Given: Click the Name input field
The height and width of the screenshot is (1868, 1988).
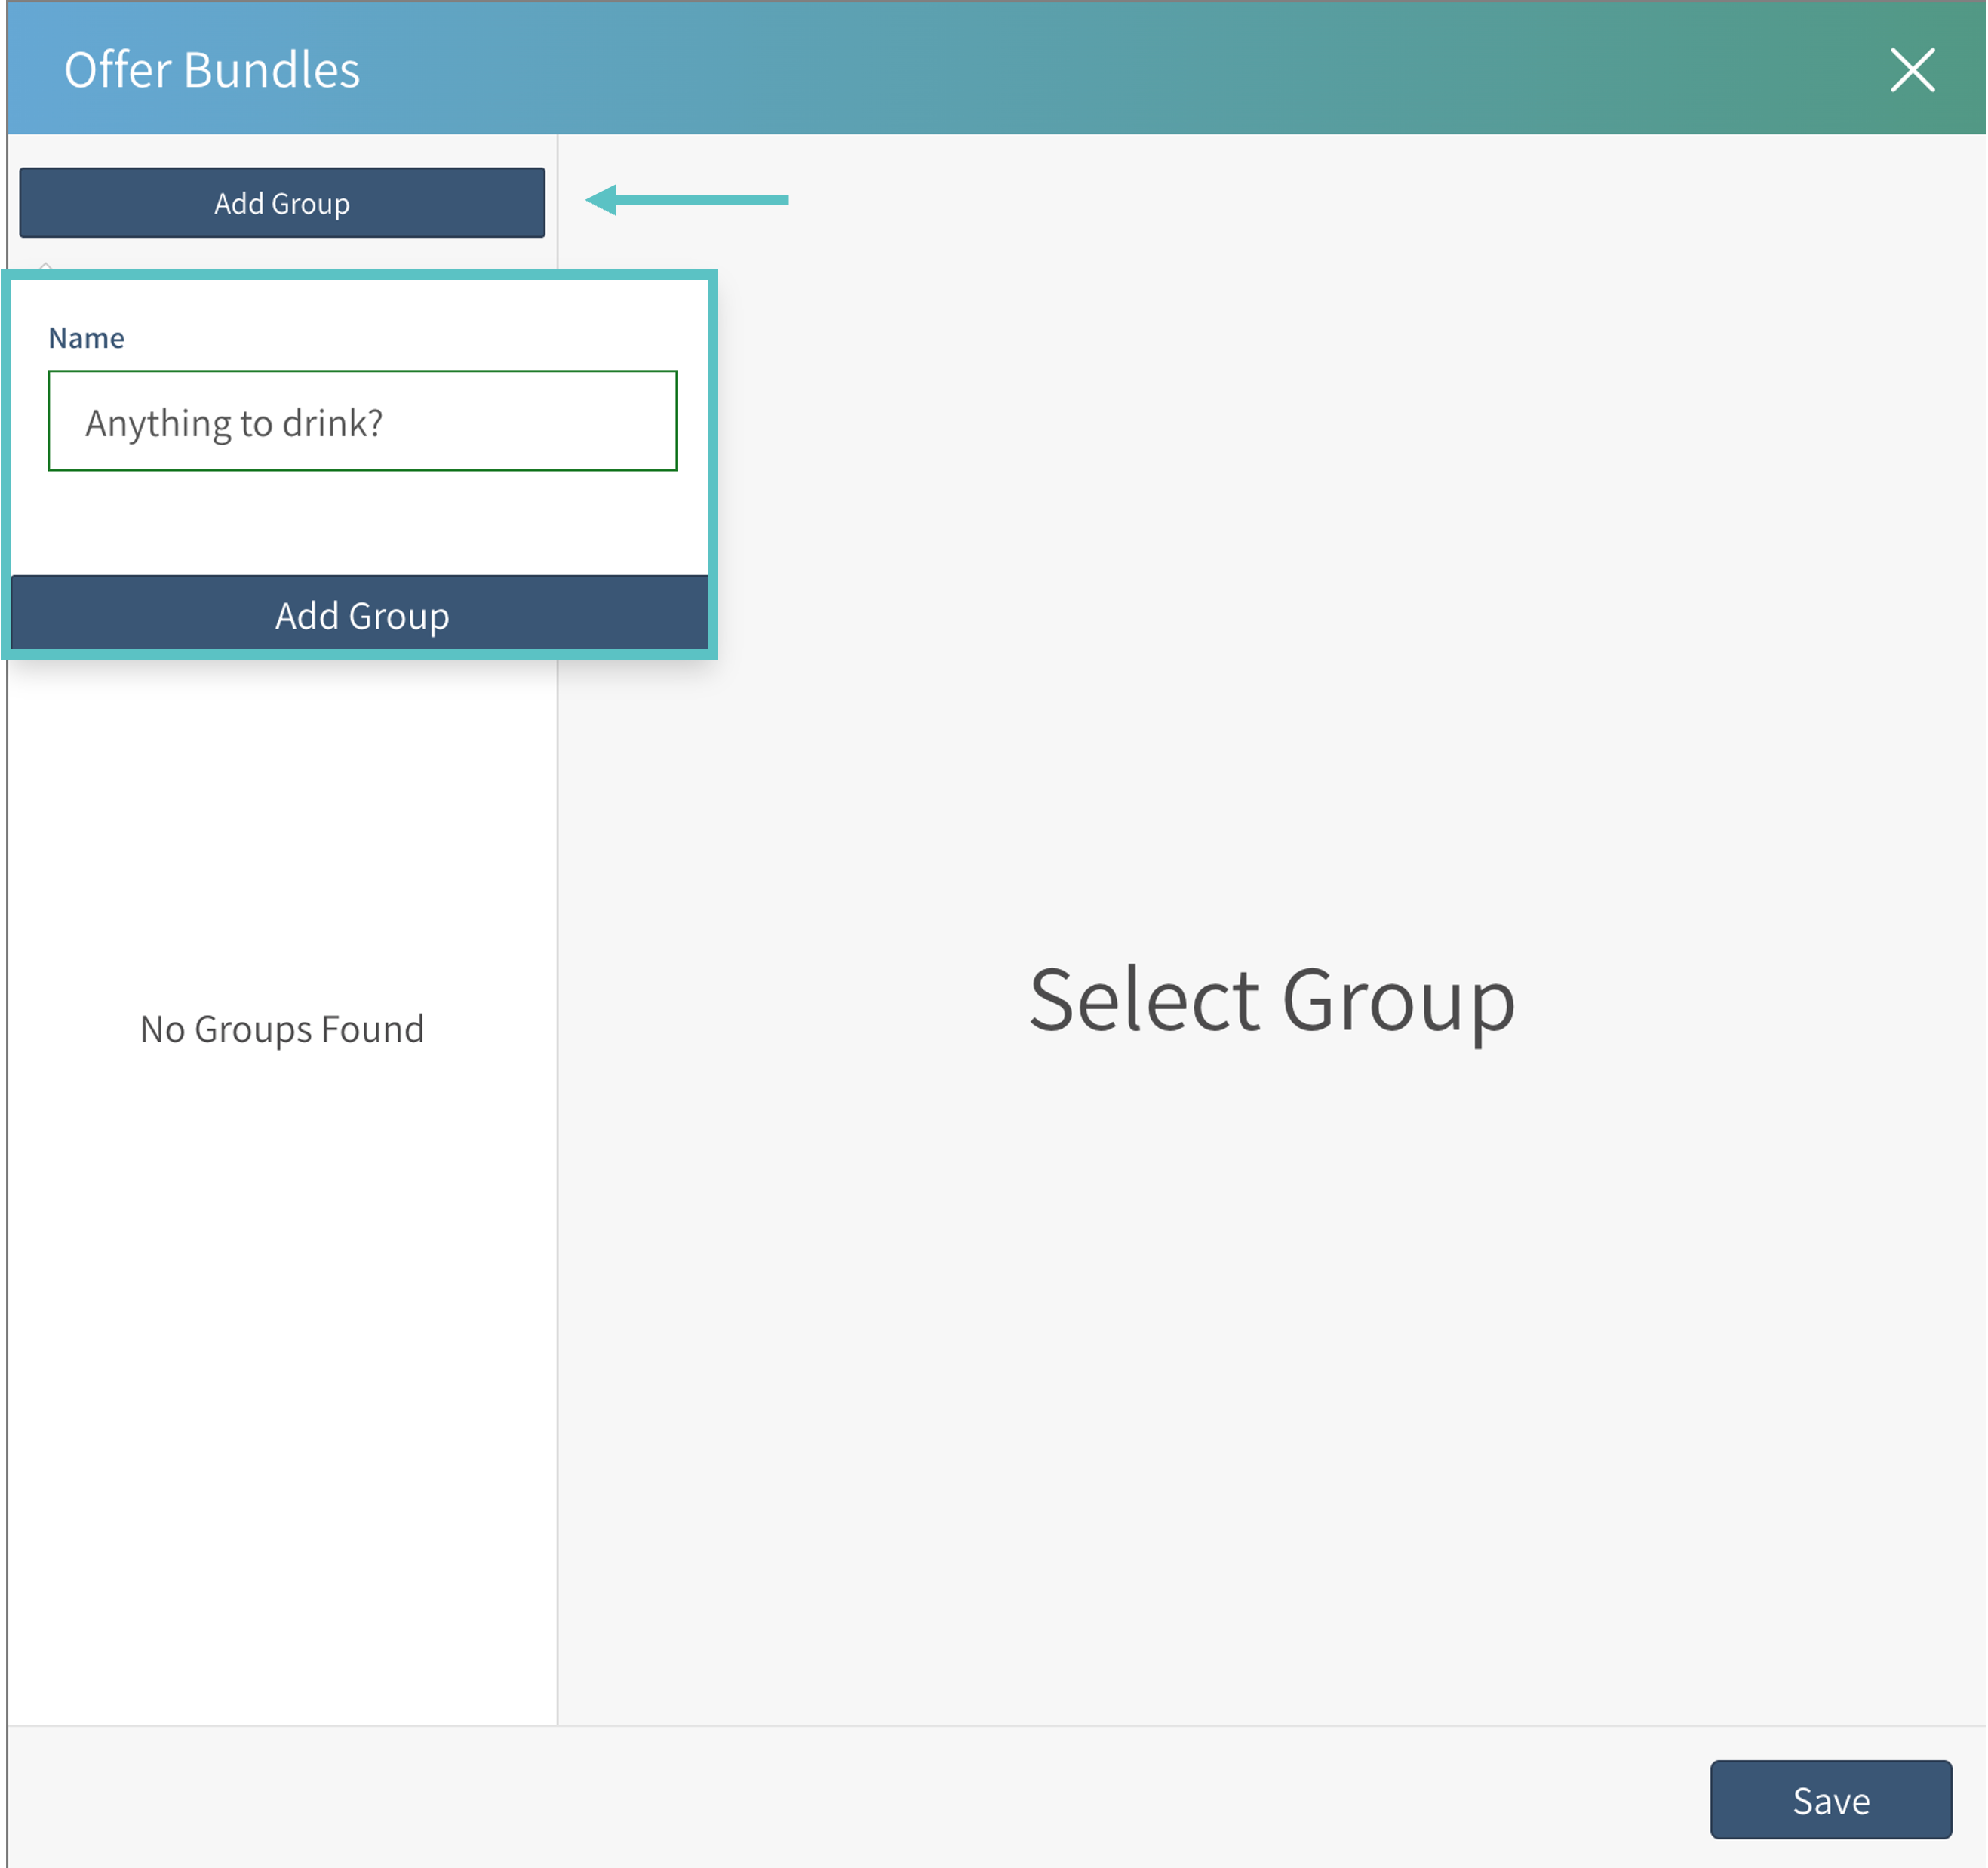Looking at the screenshot, I should pos(363,421).
